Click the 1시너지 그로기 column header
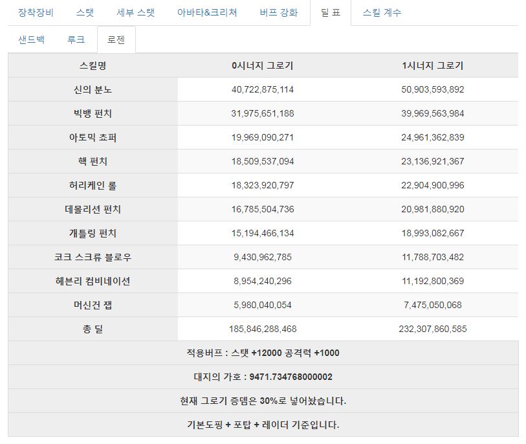This screenshot has width=526, height=444. pos(433,65)
